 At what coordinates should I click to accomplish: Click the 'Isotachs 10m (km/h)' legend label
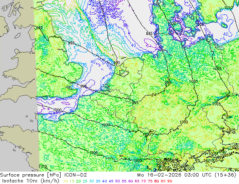point(31,181)
